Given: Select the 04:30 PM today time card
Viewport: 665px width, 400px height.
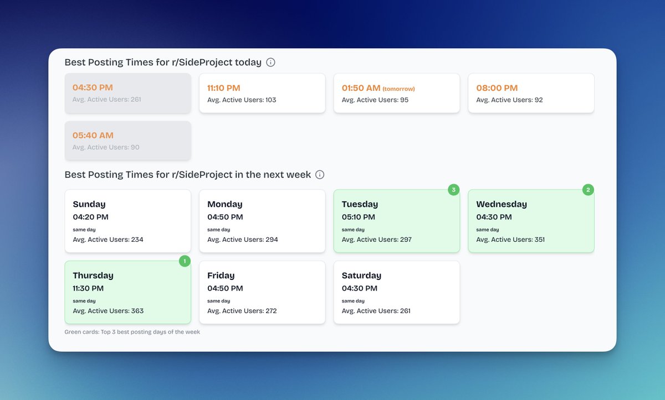Looking at the screenshot, I should tap(128, 93).
